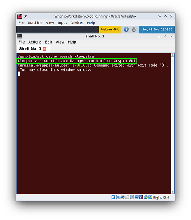Click the apt-cache search kleopatra command line
The image size is (191, 220).
(56, 56)
